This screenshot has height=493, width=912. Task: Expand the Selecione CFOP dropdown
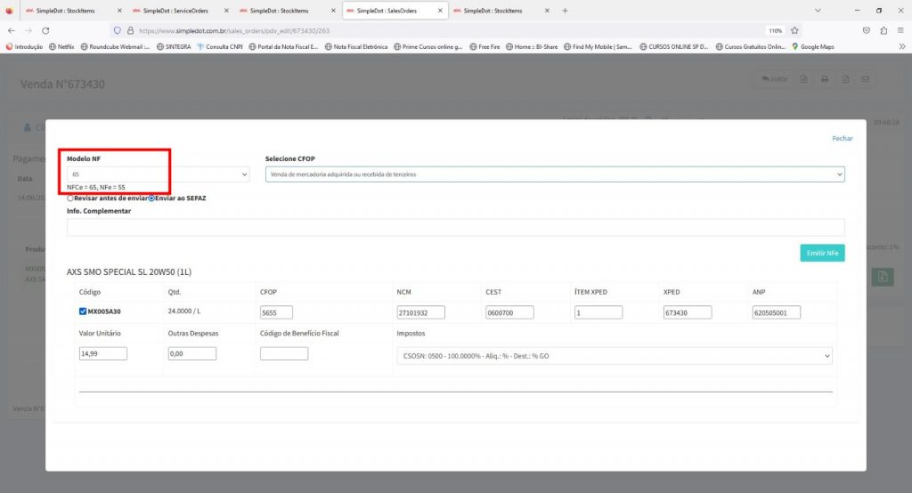click(554, 174)
